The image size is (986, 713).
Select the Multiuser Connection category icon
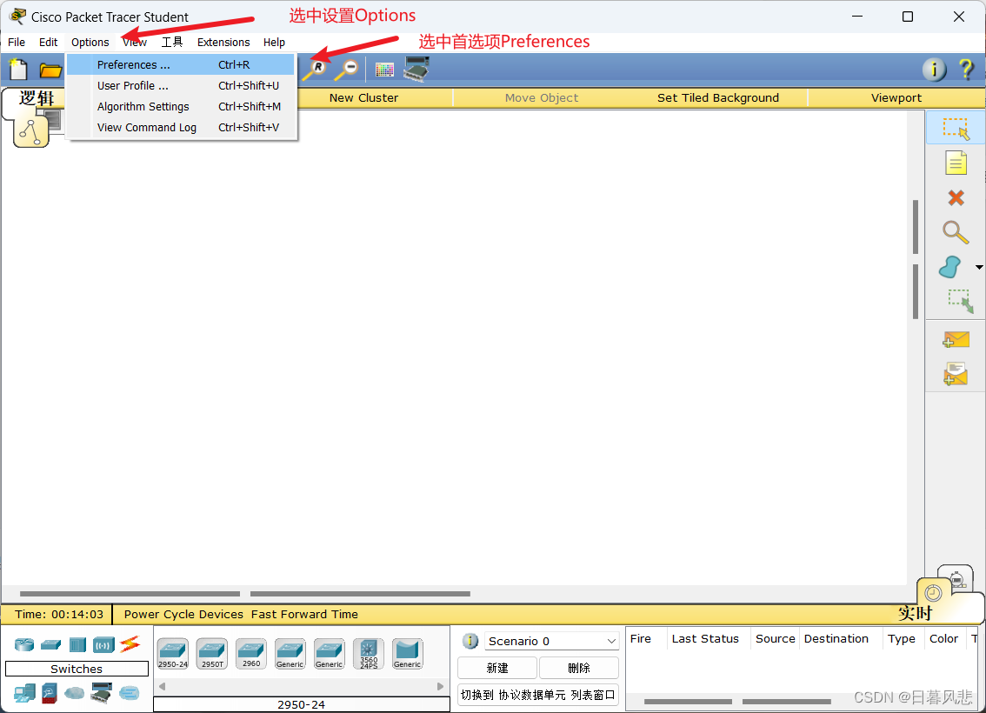[129, 693]
